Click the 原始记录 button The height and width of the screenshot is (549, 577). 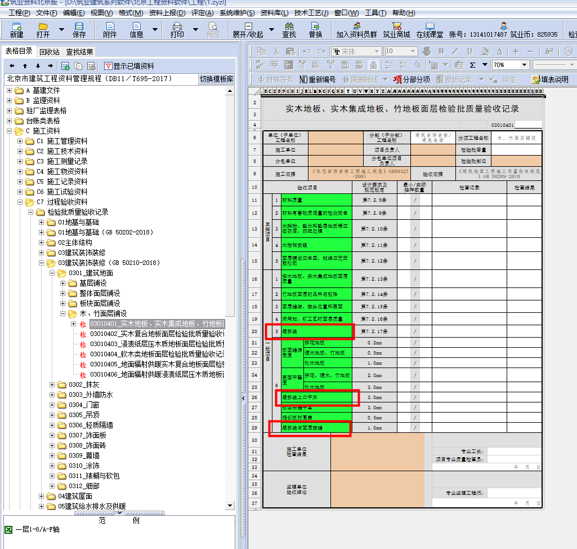454,79
